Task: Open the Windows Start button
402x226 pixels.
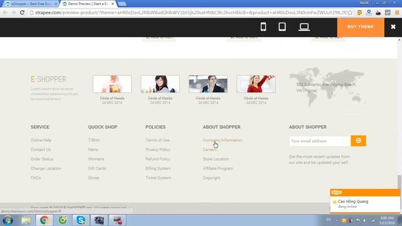Action: coord(8,220)
